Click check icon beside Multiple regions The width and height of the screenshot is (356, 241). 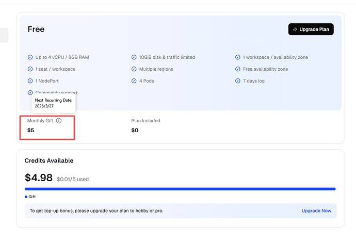click(134, 69)
